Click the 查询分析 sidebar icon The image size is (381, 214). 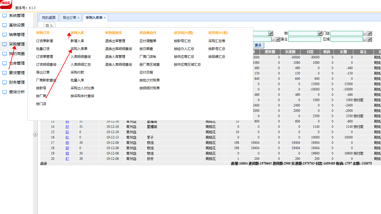click(4, 92)
